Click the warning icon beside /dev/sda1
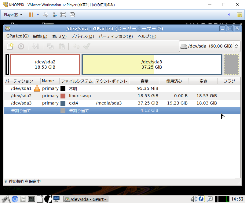245x203 pixels. (37, 89)
